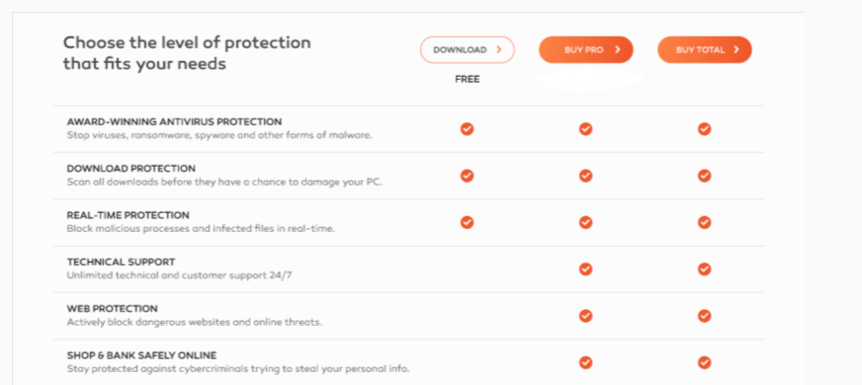Click the Free checkmark for Real-Time Protection

(x=468, y=222)
